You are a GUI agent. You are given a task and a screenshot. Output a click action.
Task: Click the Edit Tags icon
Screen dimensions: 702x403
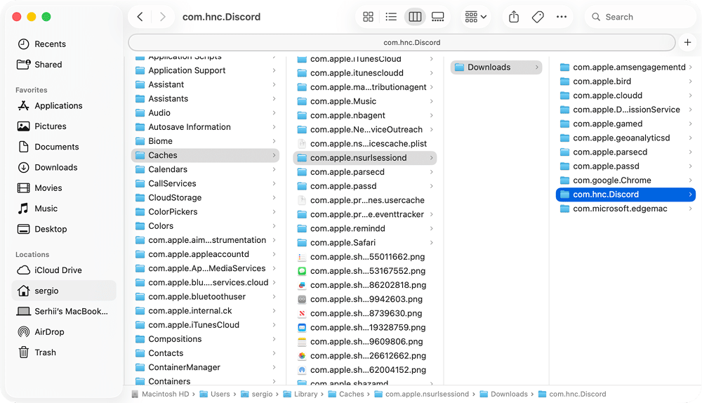[x=538, y=17]
